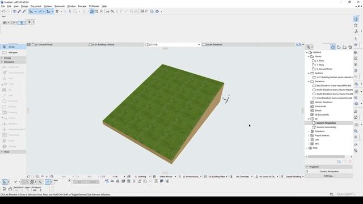Switch to the S-01 Building Section tab
The height and width of the screenshot is (204, 363).
(x=116, y=44)
